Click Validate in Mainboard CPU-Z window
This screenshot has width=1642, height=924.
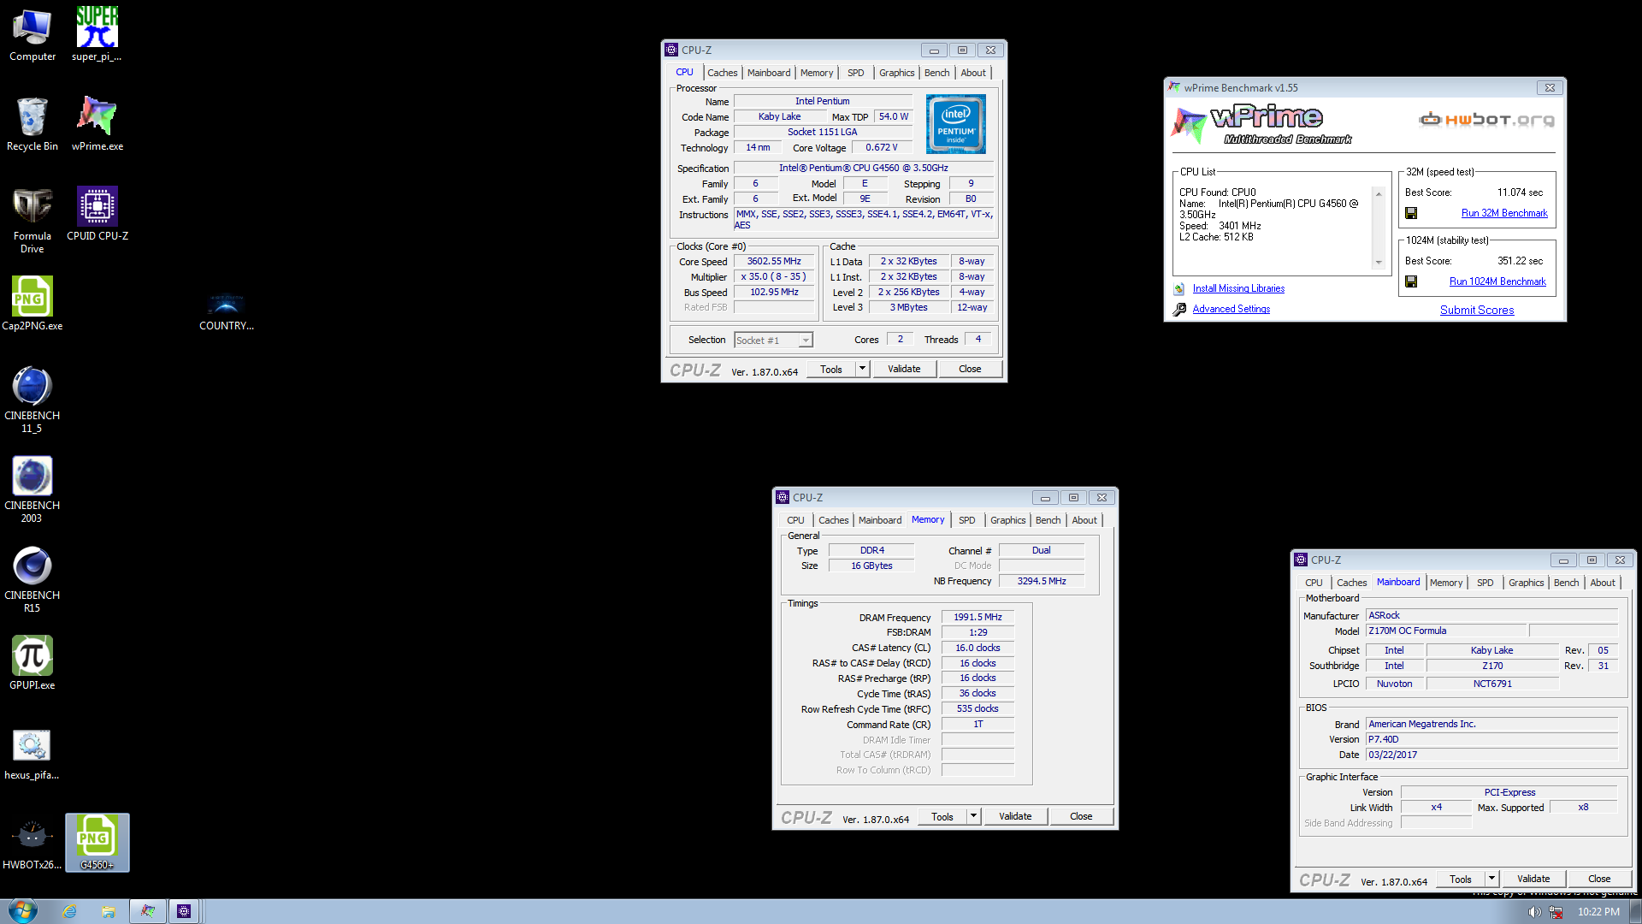(x=1533, y=879)
